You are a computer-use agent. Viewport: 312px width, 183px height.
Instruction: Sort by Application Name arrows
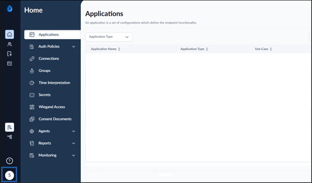click(119, 49)
